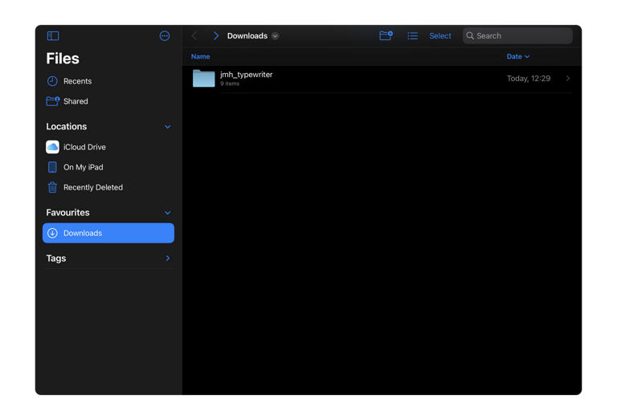617x420 pixels.
Task: Click the Downloads title in toolbar
Action: (247, 36)
